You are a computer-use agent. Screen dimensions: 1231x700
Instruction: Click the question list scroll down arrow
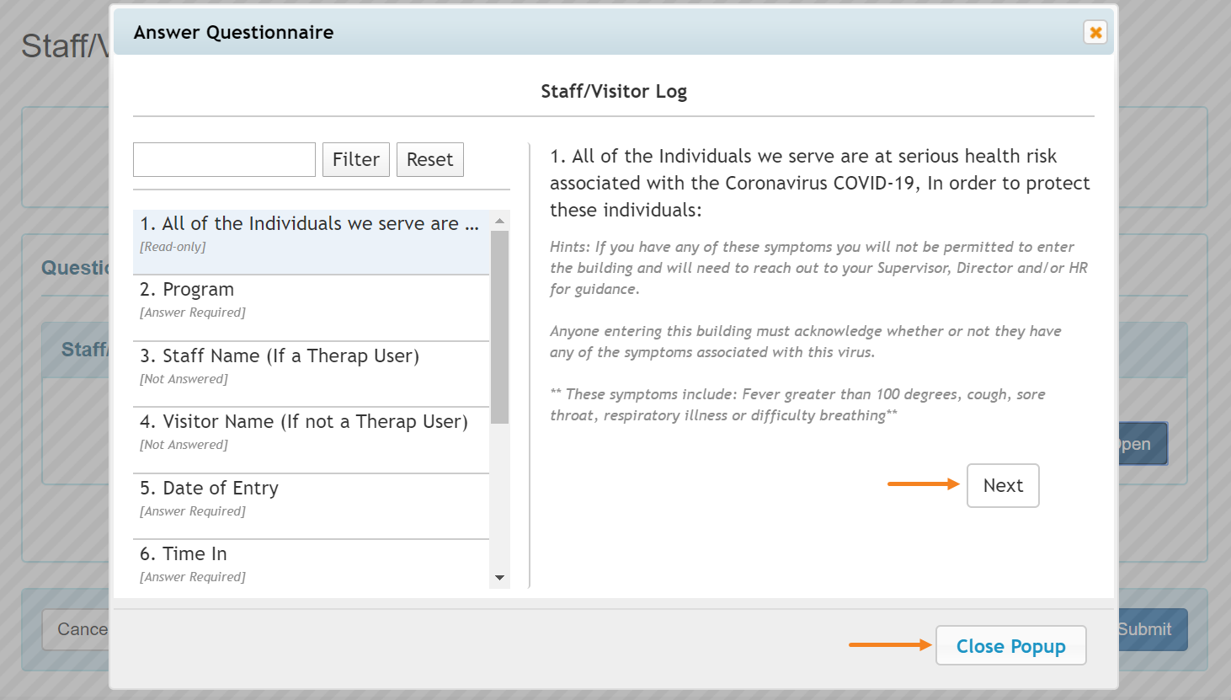tap(499, 578)
